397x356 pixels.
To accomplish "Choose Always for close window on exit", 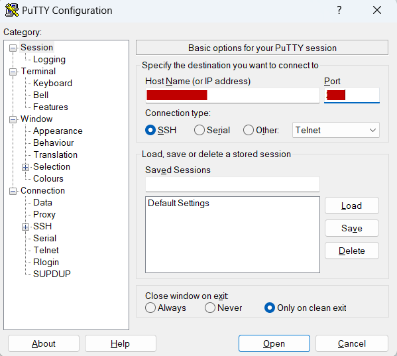I will 150,308.
